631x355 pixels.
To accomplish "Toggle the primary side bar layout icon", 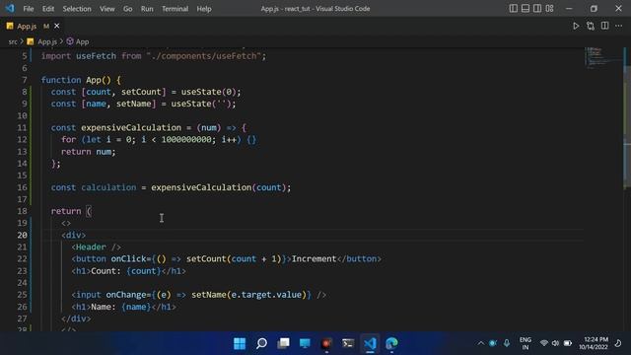I will click(x=513, y=9).
